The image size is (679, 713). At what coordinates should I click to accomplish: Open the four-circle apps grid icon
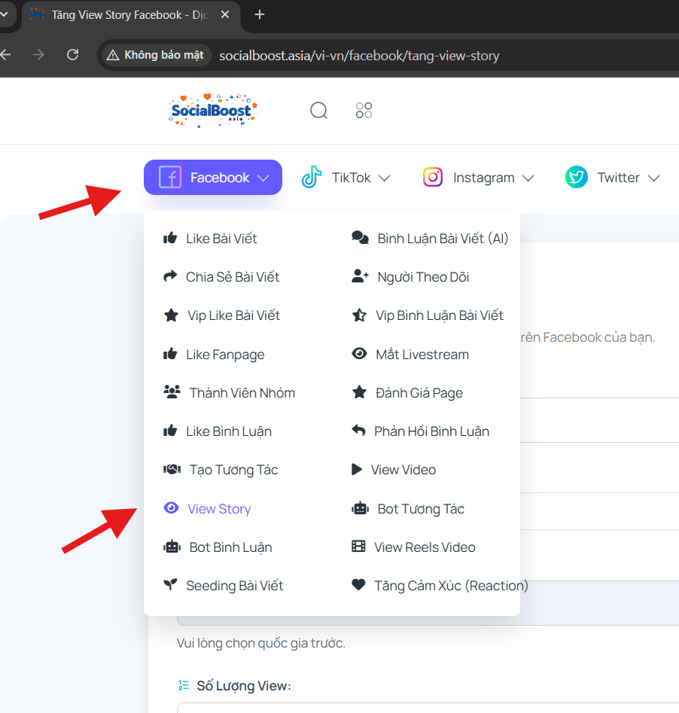[364, 110]
